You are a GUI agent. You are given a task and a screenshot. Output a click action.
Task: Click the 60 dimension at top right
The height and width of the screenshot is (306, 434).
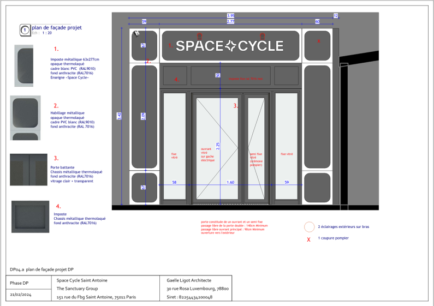[317, 21]
